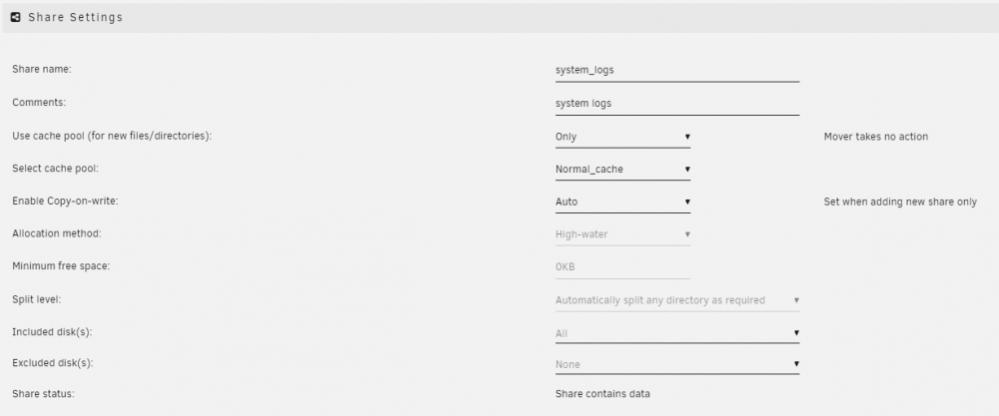Click the 'Mover takes no action' note

click(876, 137)
